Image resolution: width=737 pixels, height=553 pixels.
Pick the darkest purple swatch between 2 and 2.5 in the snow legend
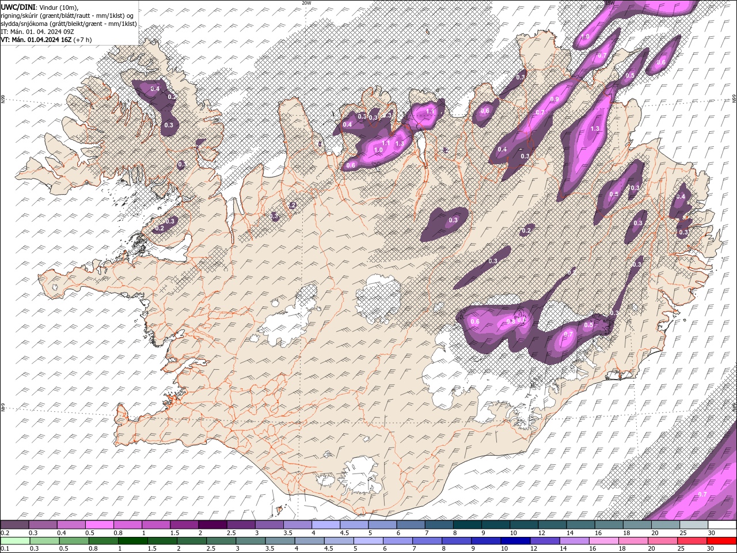212,525
